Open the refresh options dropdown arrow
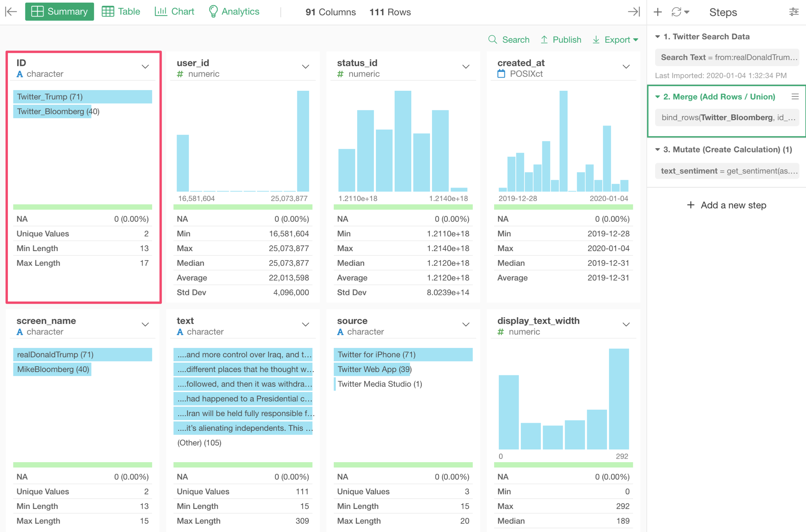806x532 pixels. (x=687, y=12)
